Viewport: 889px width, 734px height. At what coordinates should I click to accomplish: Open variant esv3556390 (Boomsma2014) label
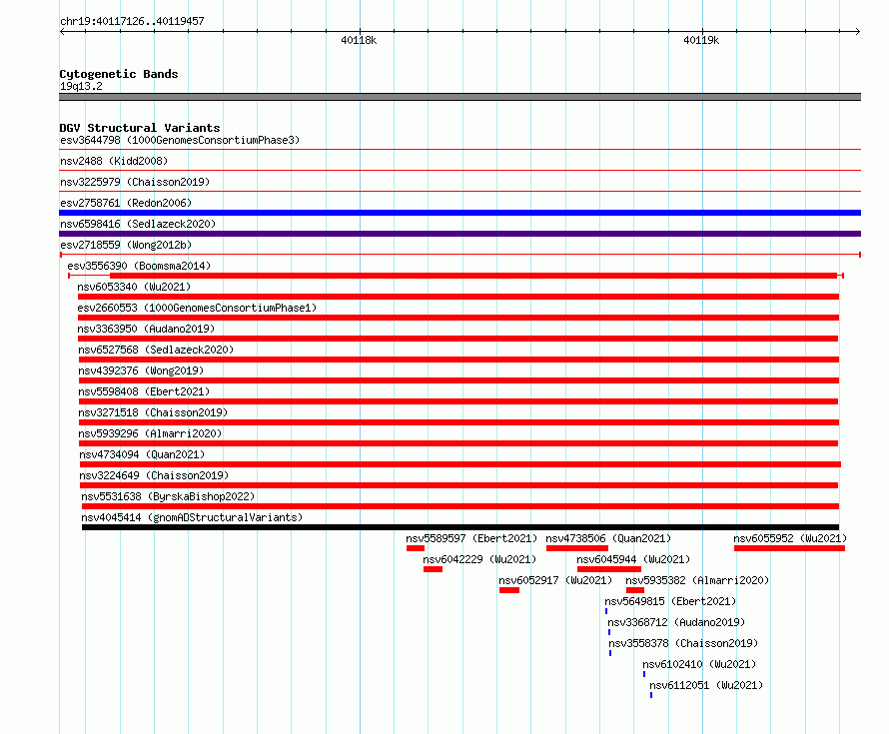coord(139,266)
